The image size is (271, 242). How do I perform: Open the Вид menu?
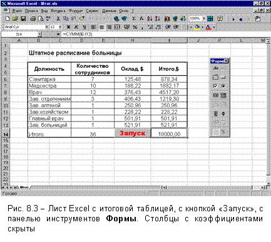[x=44, y=11]
